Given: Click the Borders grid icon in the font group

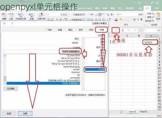Looking at the screenshot, I should [128, 20].
